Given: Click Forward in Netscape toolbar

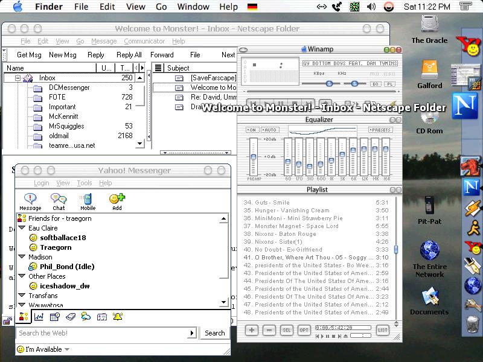Looking at the screenshot, I should (162, 55).
